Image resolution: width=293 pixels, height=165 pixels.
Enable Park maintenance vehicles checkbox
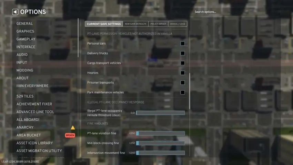(x=182, y=93)
